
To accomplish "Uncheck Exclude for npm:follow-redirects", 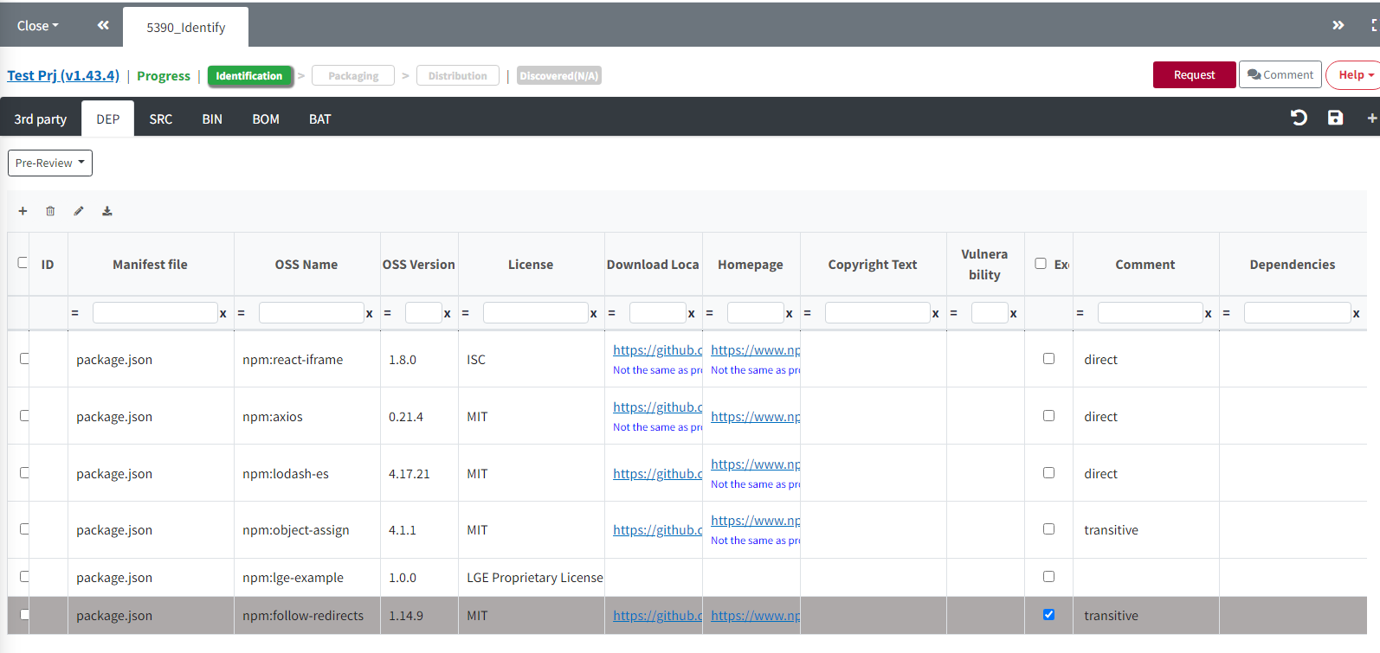I will 1048,614.
